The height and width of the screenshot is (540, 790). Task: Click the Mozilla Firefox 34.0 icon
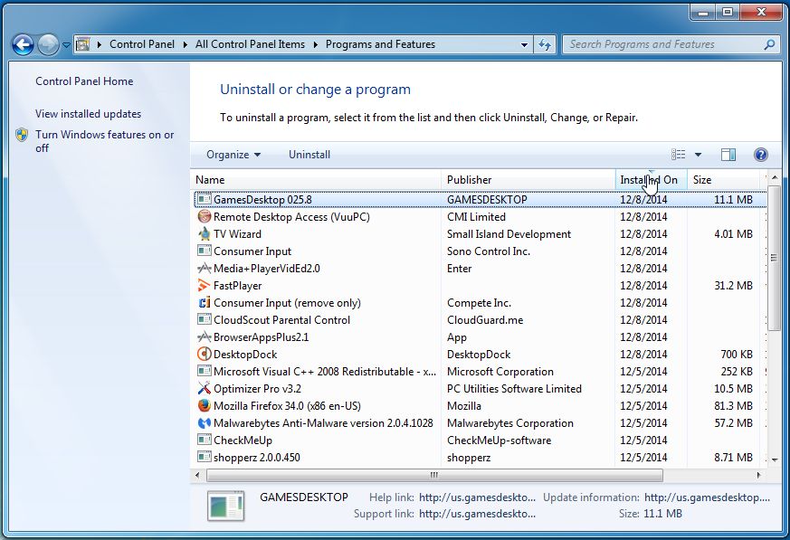204,405
